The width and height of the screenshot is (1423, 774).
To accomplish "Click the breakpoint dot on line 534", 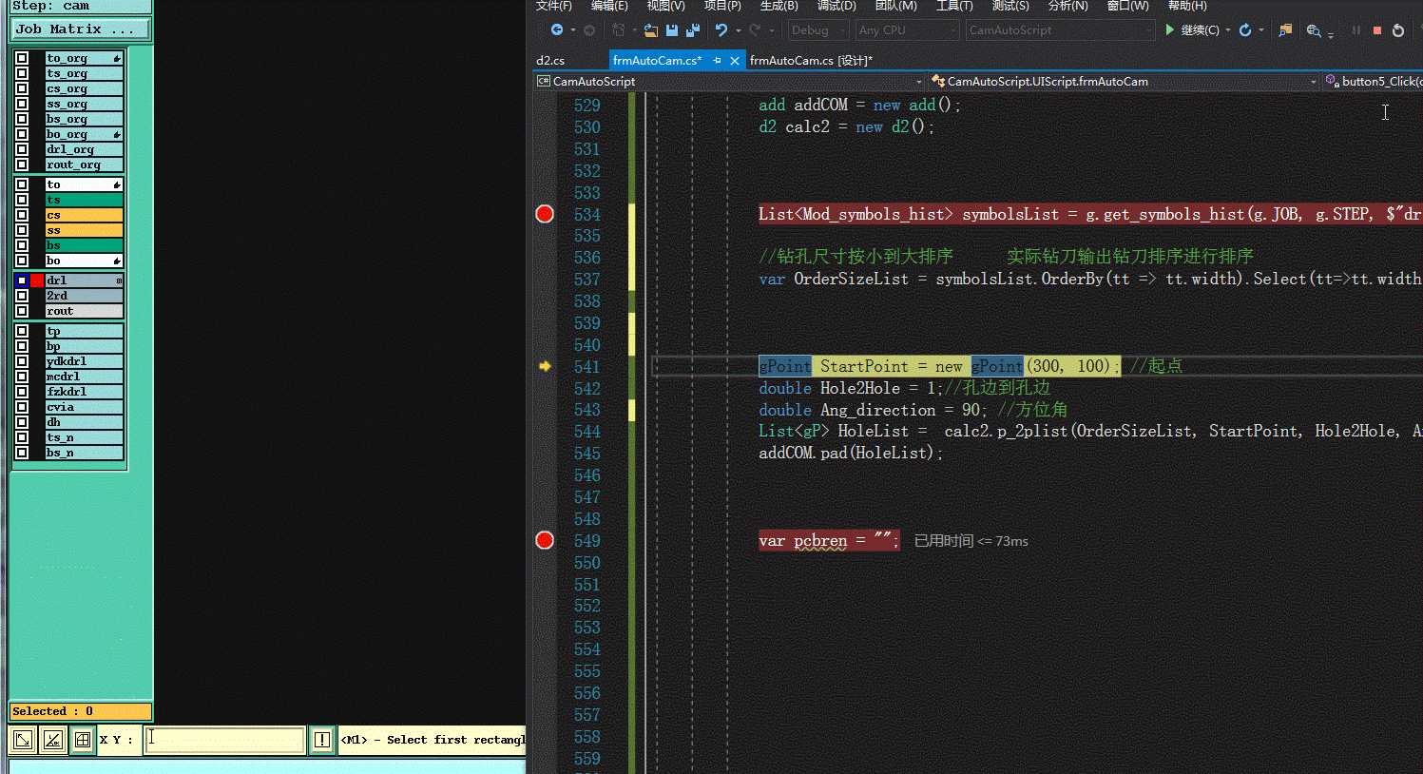I will [545, 214].
